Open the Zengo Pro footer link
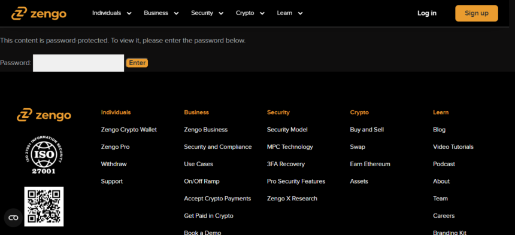The image size is (515, 235). click(116, 147)
